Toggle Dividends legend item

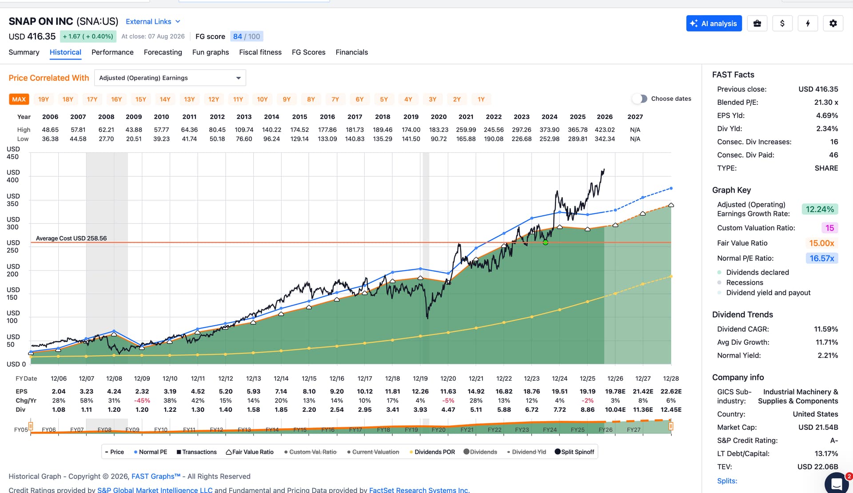pos(480,452)
